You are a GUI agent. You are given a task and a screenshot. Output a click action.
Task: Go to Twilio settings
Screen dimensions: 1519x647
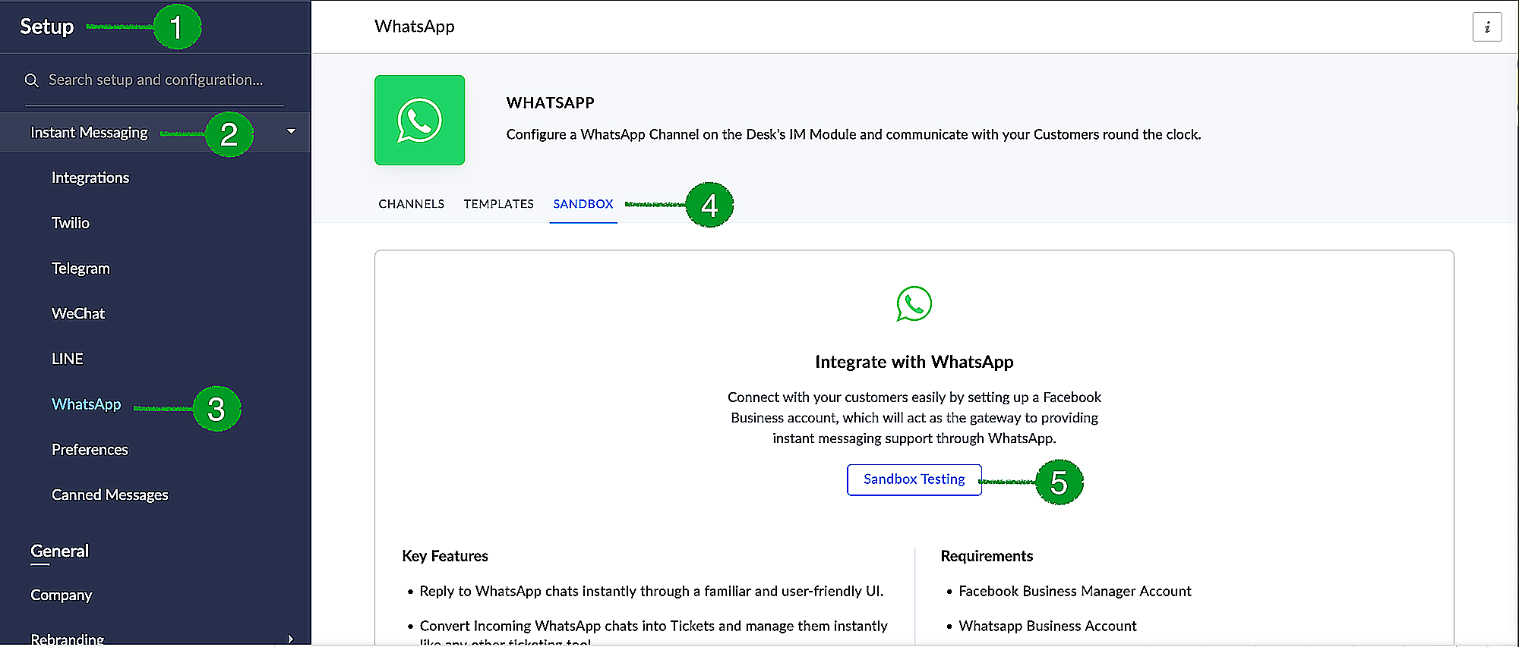pyautogui.click(x=71, y=223)
